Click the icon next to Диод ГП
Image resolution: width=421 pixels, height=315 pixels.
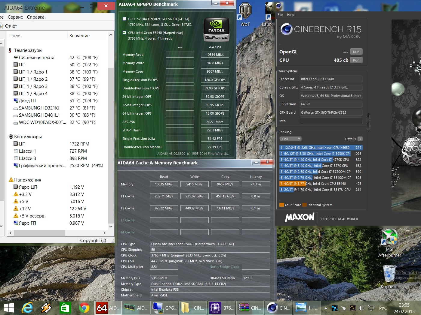(x=16, y=100)
